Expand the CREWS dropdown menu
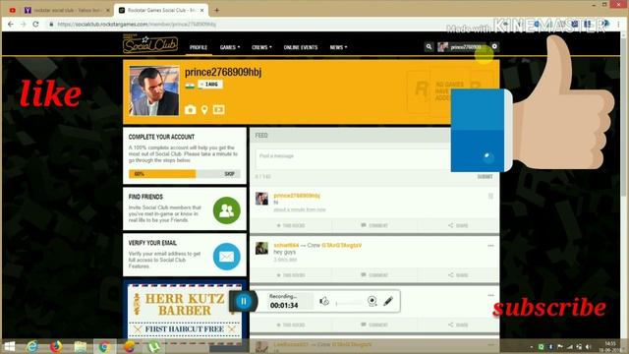 [261, 47]
